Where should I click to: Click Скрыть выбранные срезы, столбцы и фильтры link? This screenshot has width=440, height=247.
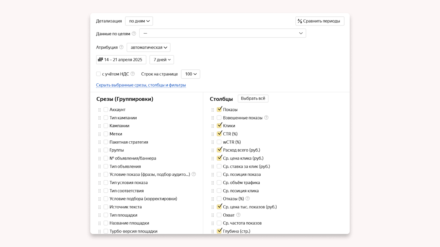[141, 85]
